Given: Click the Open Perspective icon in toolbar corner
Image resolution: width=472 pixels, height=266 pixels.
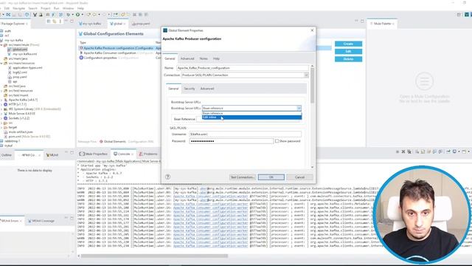Looking at the screenshot, I should 459,15.
